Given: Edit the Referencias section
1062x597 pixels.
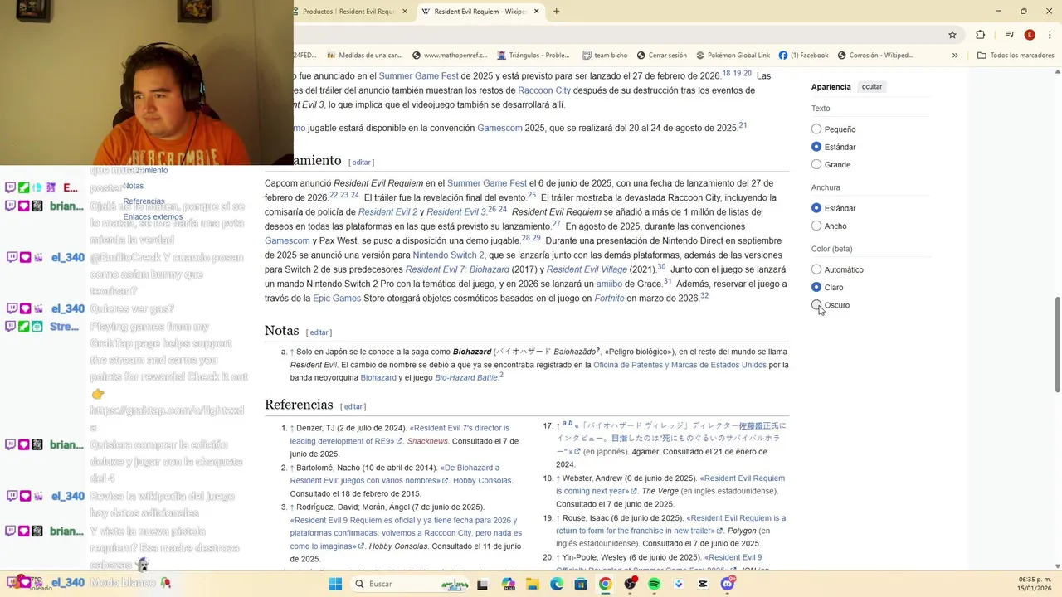Looking at the screenshot, I should pos(353,407).
